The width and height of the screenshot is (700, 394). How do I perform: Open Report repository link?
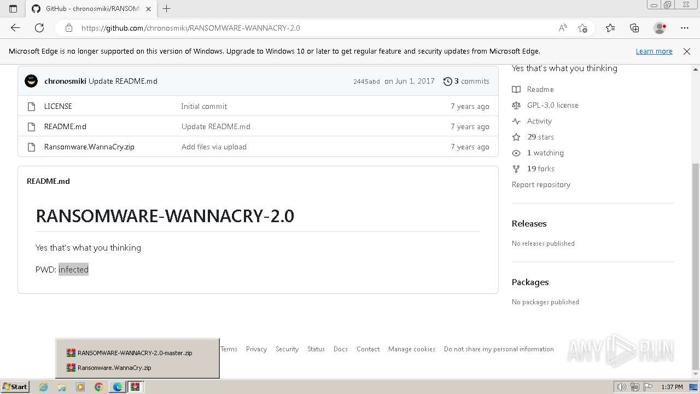(x=541, y=184)
